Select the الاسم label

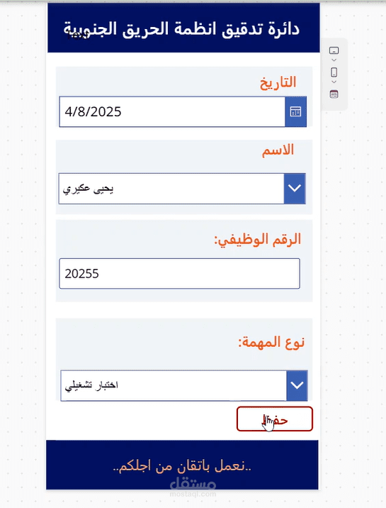tap(278, 150)
